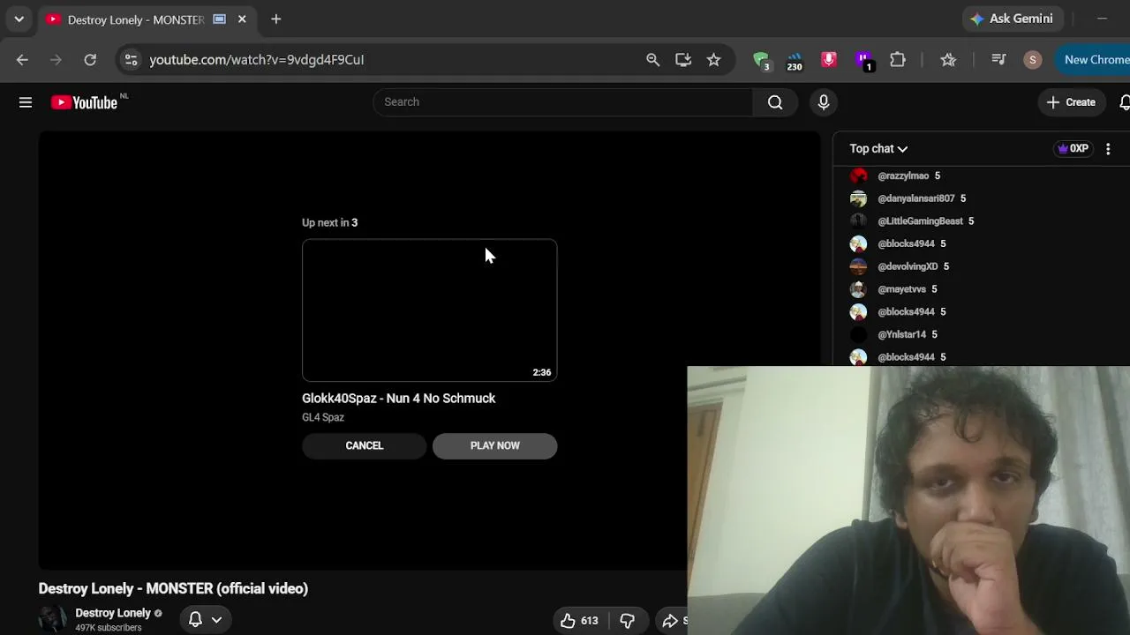Click the @danyalansari807 chat username
The image size is (1130, 635).
(x=916, y=198)
